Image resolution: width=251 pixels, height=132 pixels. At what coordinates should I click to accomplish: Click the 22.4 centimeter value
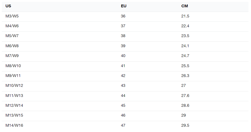click(185, 26)
